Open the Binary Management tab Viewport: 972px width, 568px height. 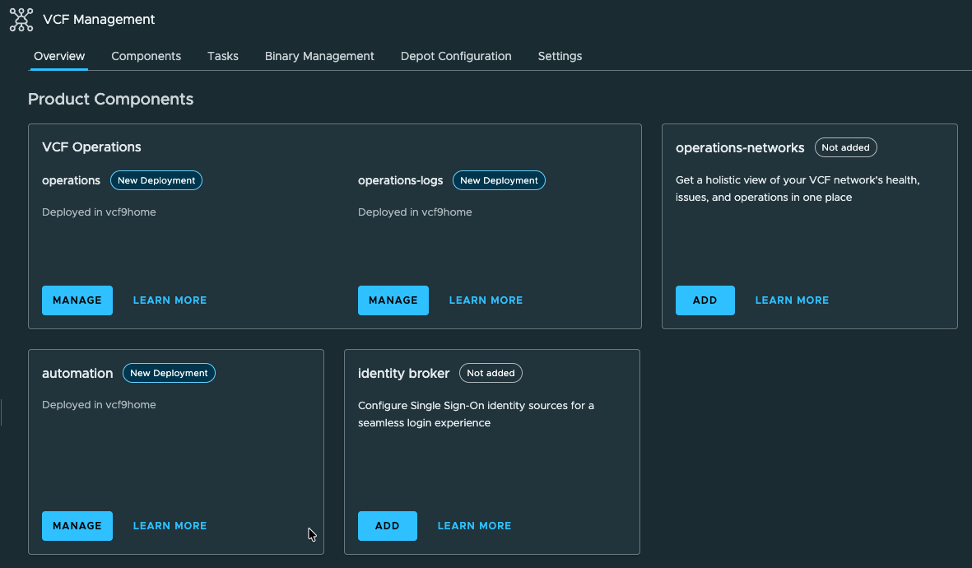pyautogui.click(x=319, y=56)
